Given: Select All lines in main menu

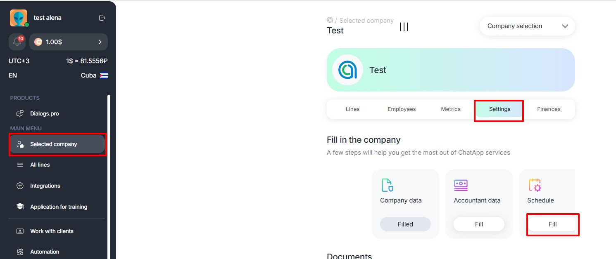Looking at the screenshot, I should pyautogui.click(x=40, y=165).
